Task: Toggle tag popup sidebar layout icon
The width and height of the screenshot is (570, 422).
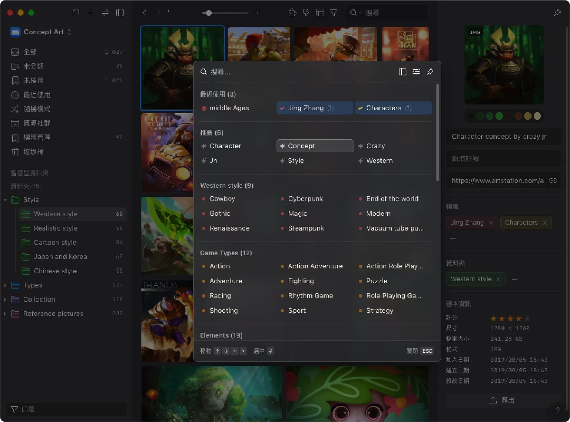Action: pyautogui.click(x=402, y=72)
